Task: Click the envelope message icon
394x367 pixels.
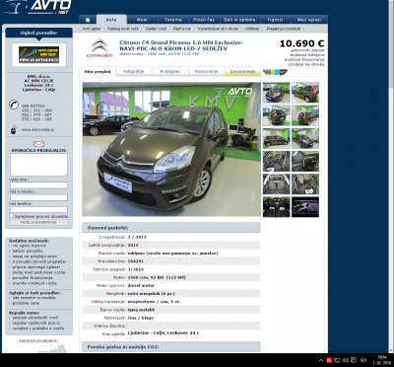Action: 38,144
